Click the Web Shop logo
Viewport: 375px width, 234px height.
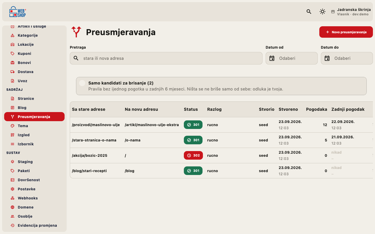tap(18, 12)
